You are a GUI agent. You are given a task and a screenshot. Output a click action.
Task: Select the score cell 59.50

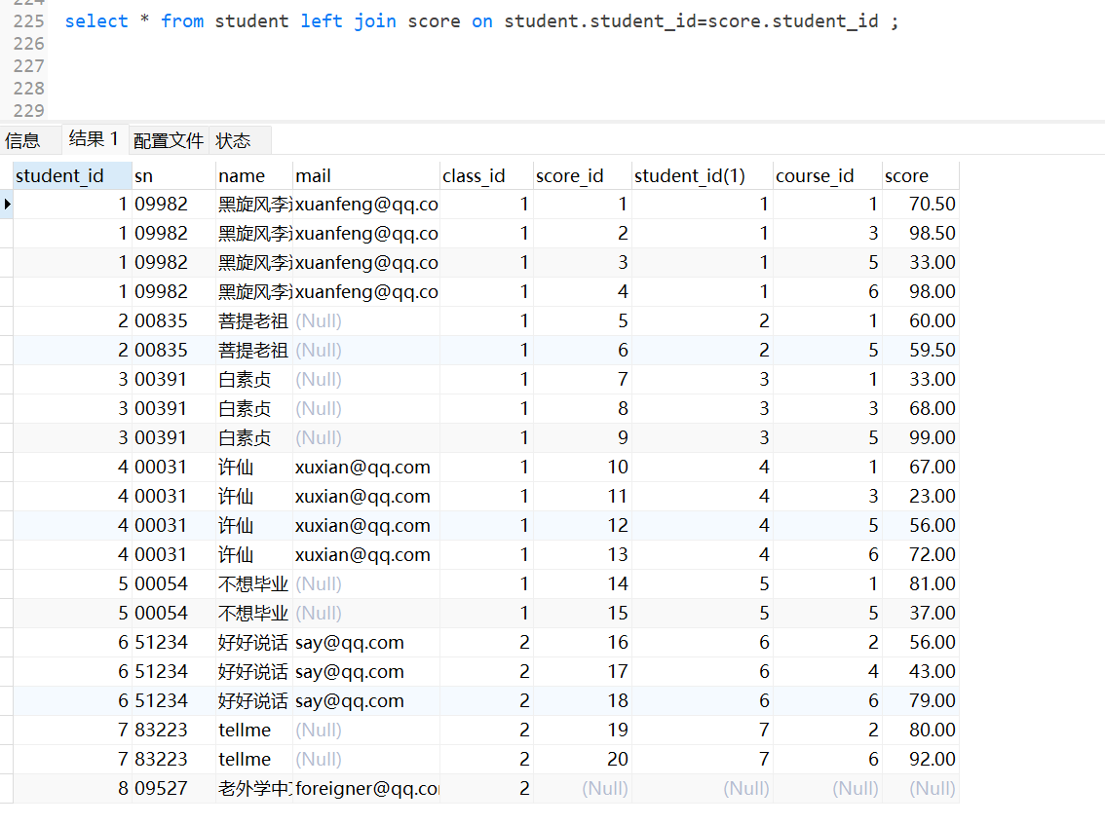coord(921,350)
